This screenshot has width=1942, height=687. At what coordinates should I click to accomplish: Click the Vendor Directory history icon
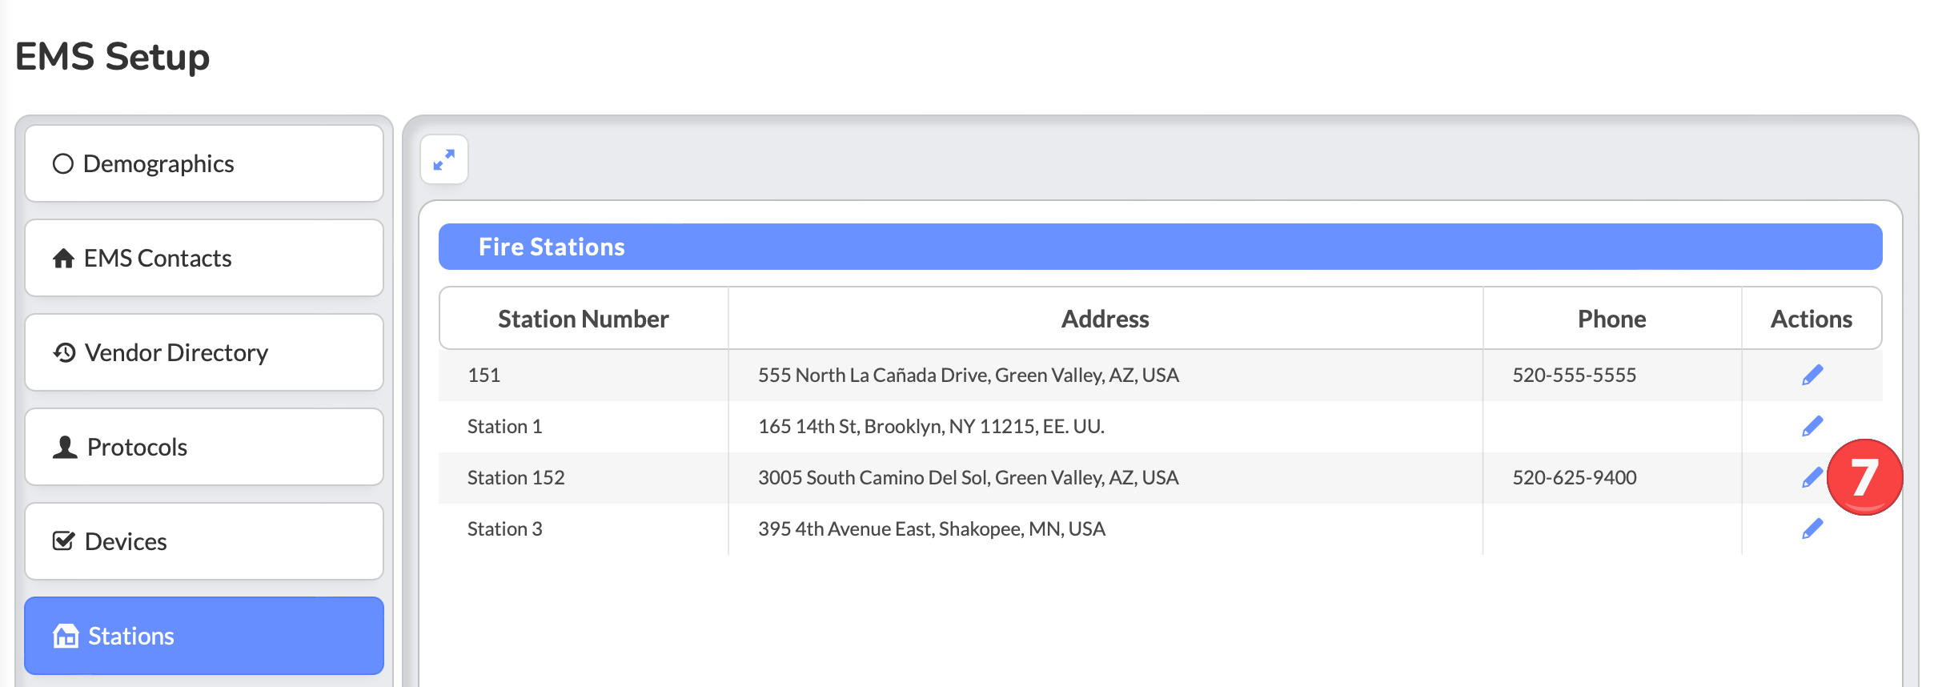pos(64,352)
